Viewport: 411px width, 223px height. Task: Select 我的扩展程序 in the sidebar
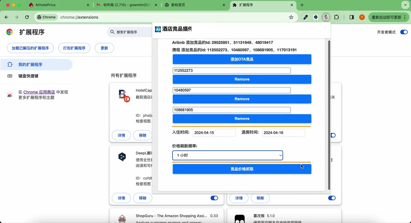pyautogui.click(x=36, y=64)
